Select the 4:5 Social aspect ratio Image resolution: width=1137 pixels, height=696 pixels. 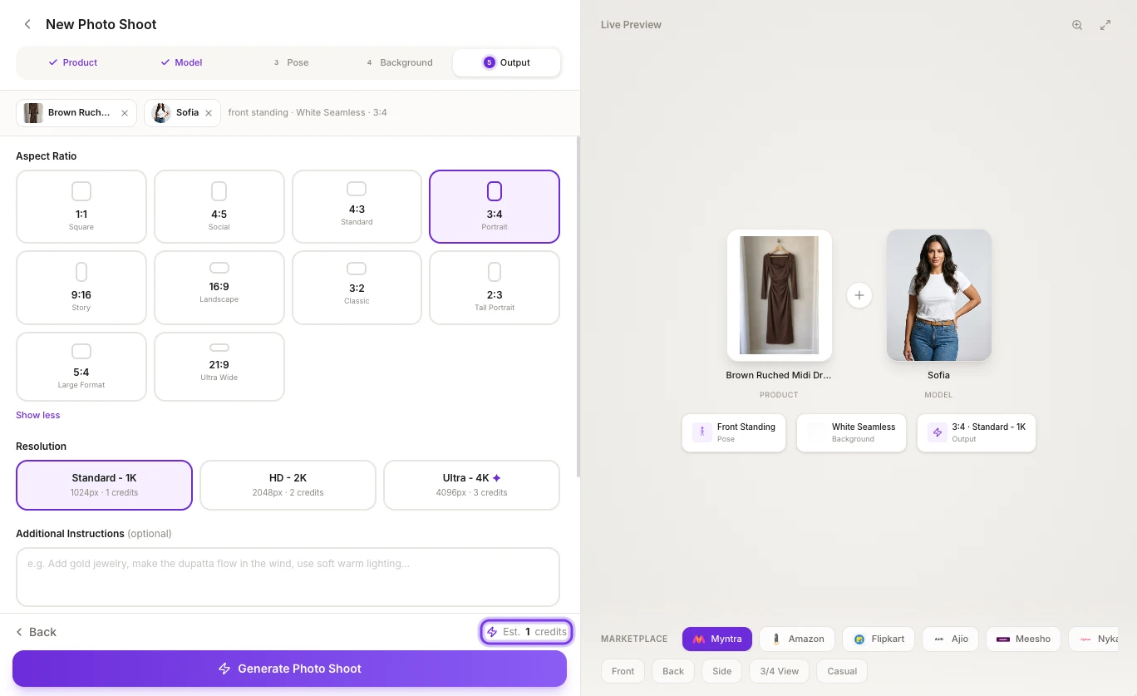[x=219, y=206]
